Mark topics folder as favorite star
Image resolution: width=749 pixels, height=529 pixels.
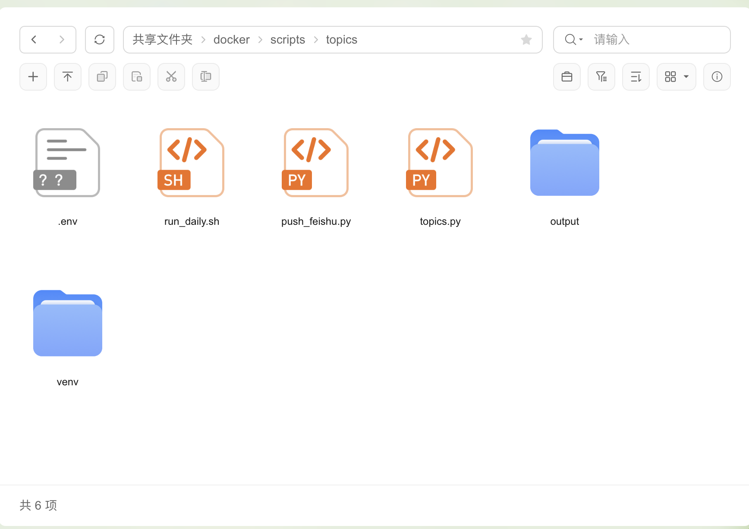pyautogui.click(x=526, y=40)
